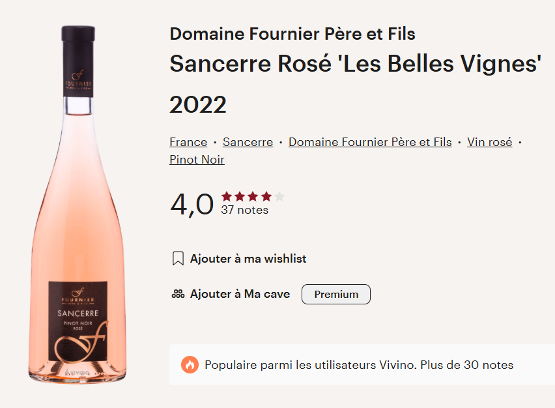This screenshot has height=408, width=555.
Task: Click the second red rating star
Action: point(240,196)
